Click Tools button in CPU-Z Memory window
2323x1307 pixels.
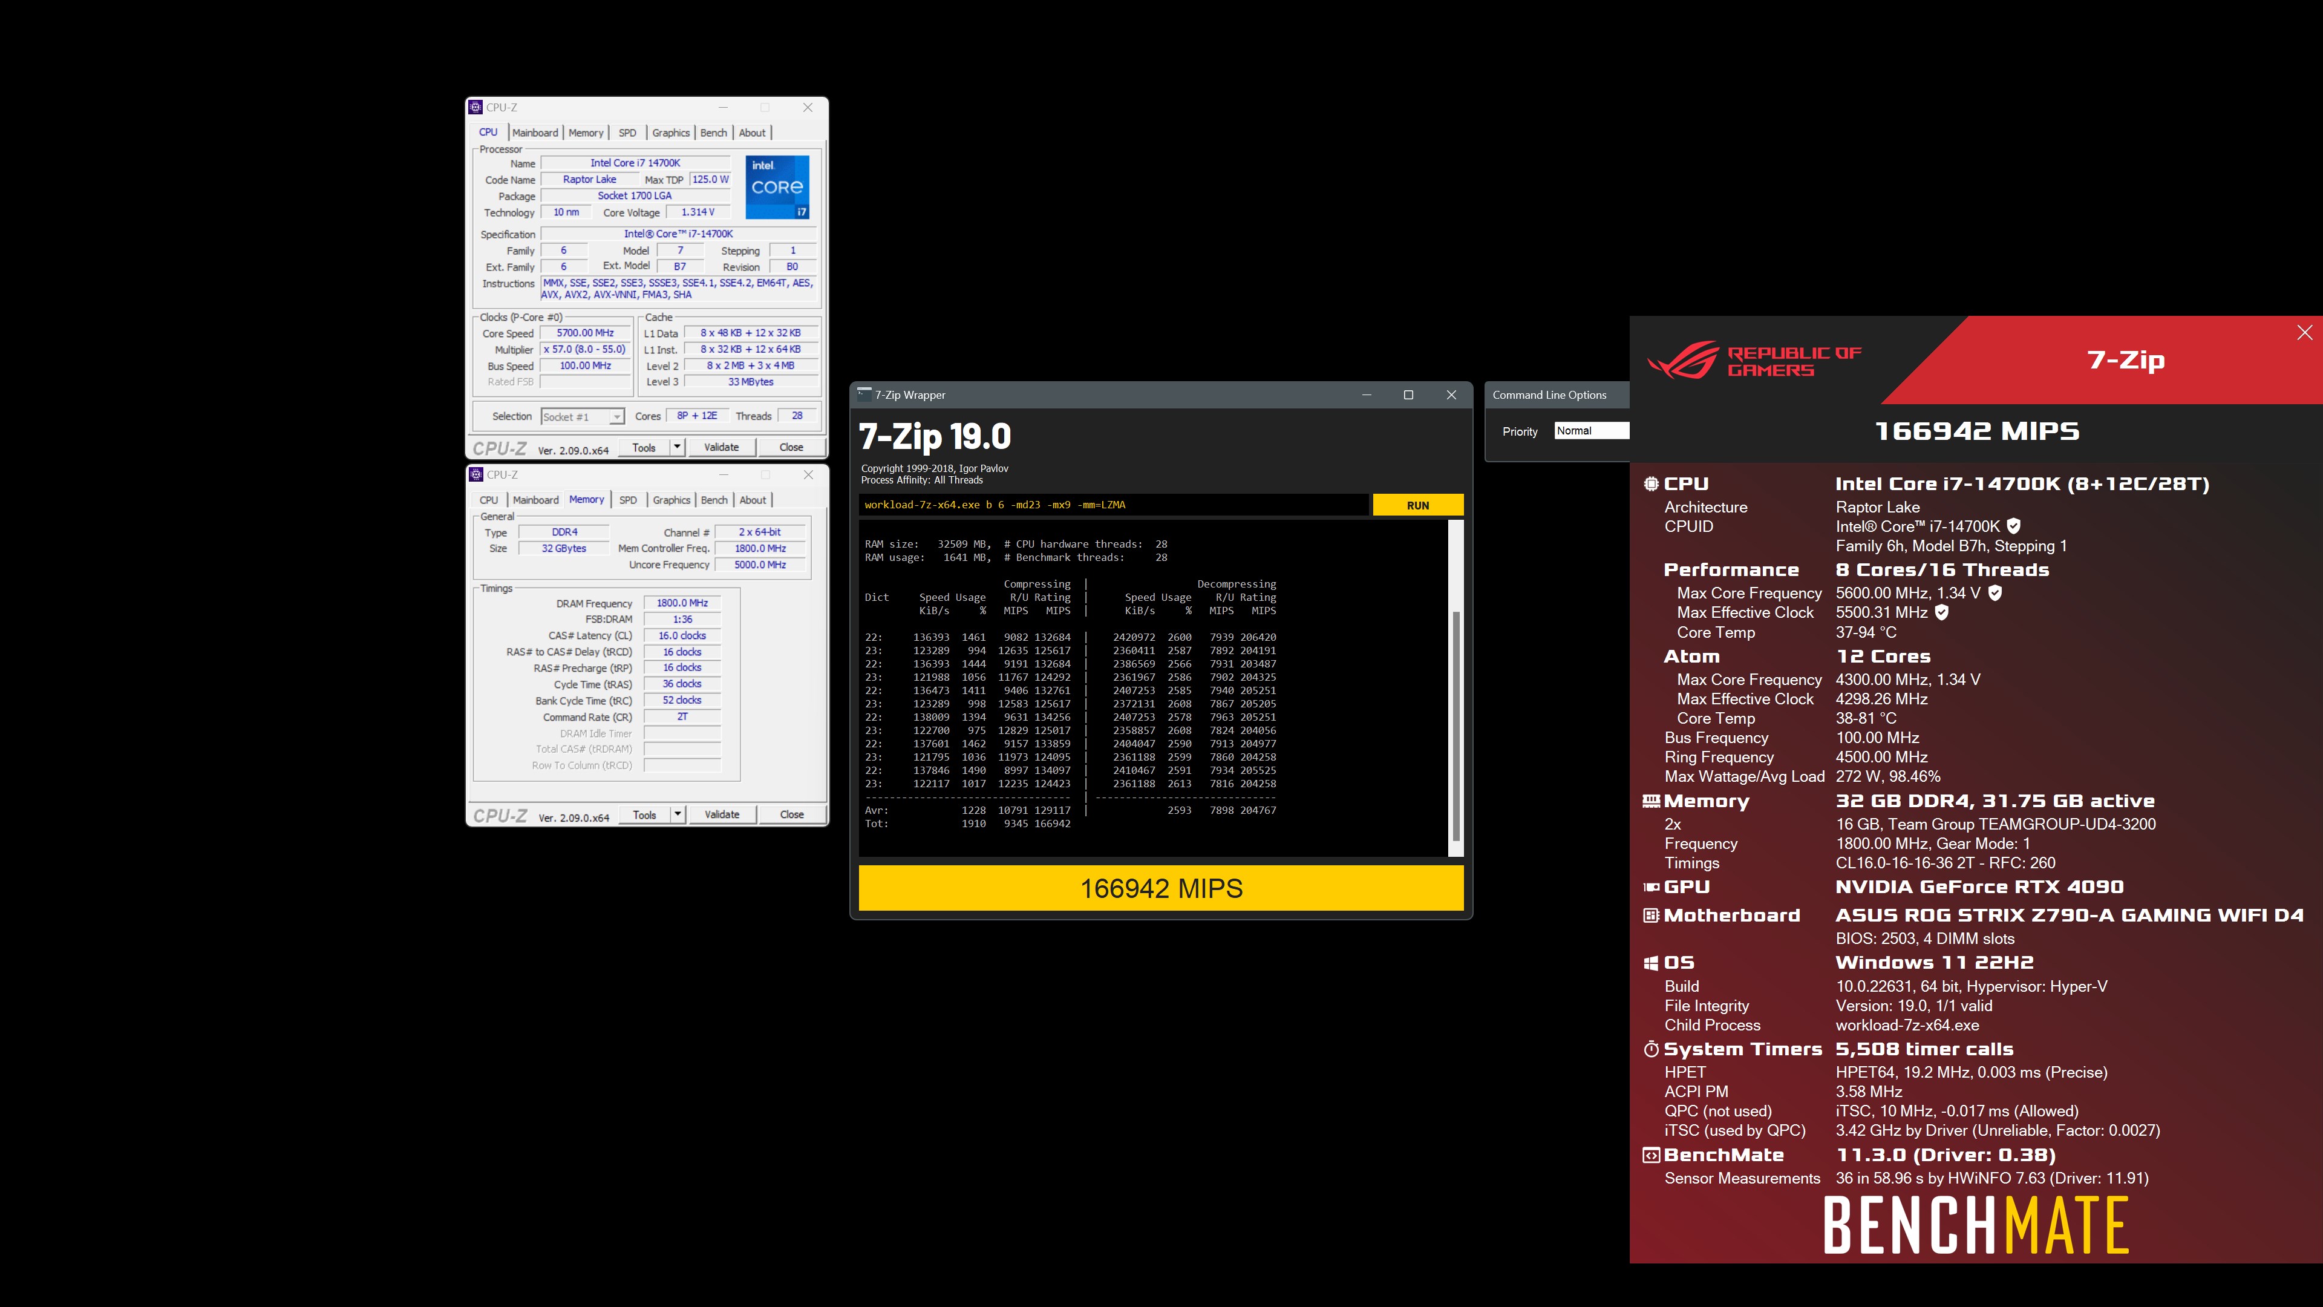(645, 814)
